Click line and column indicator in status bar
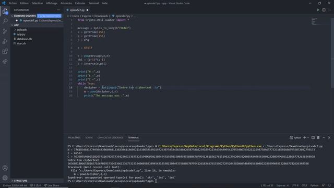 click(x=267, y=185)
